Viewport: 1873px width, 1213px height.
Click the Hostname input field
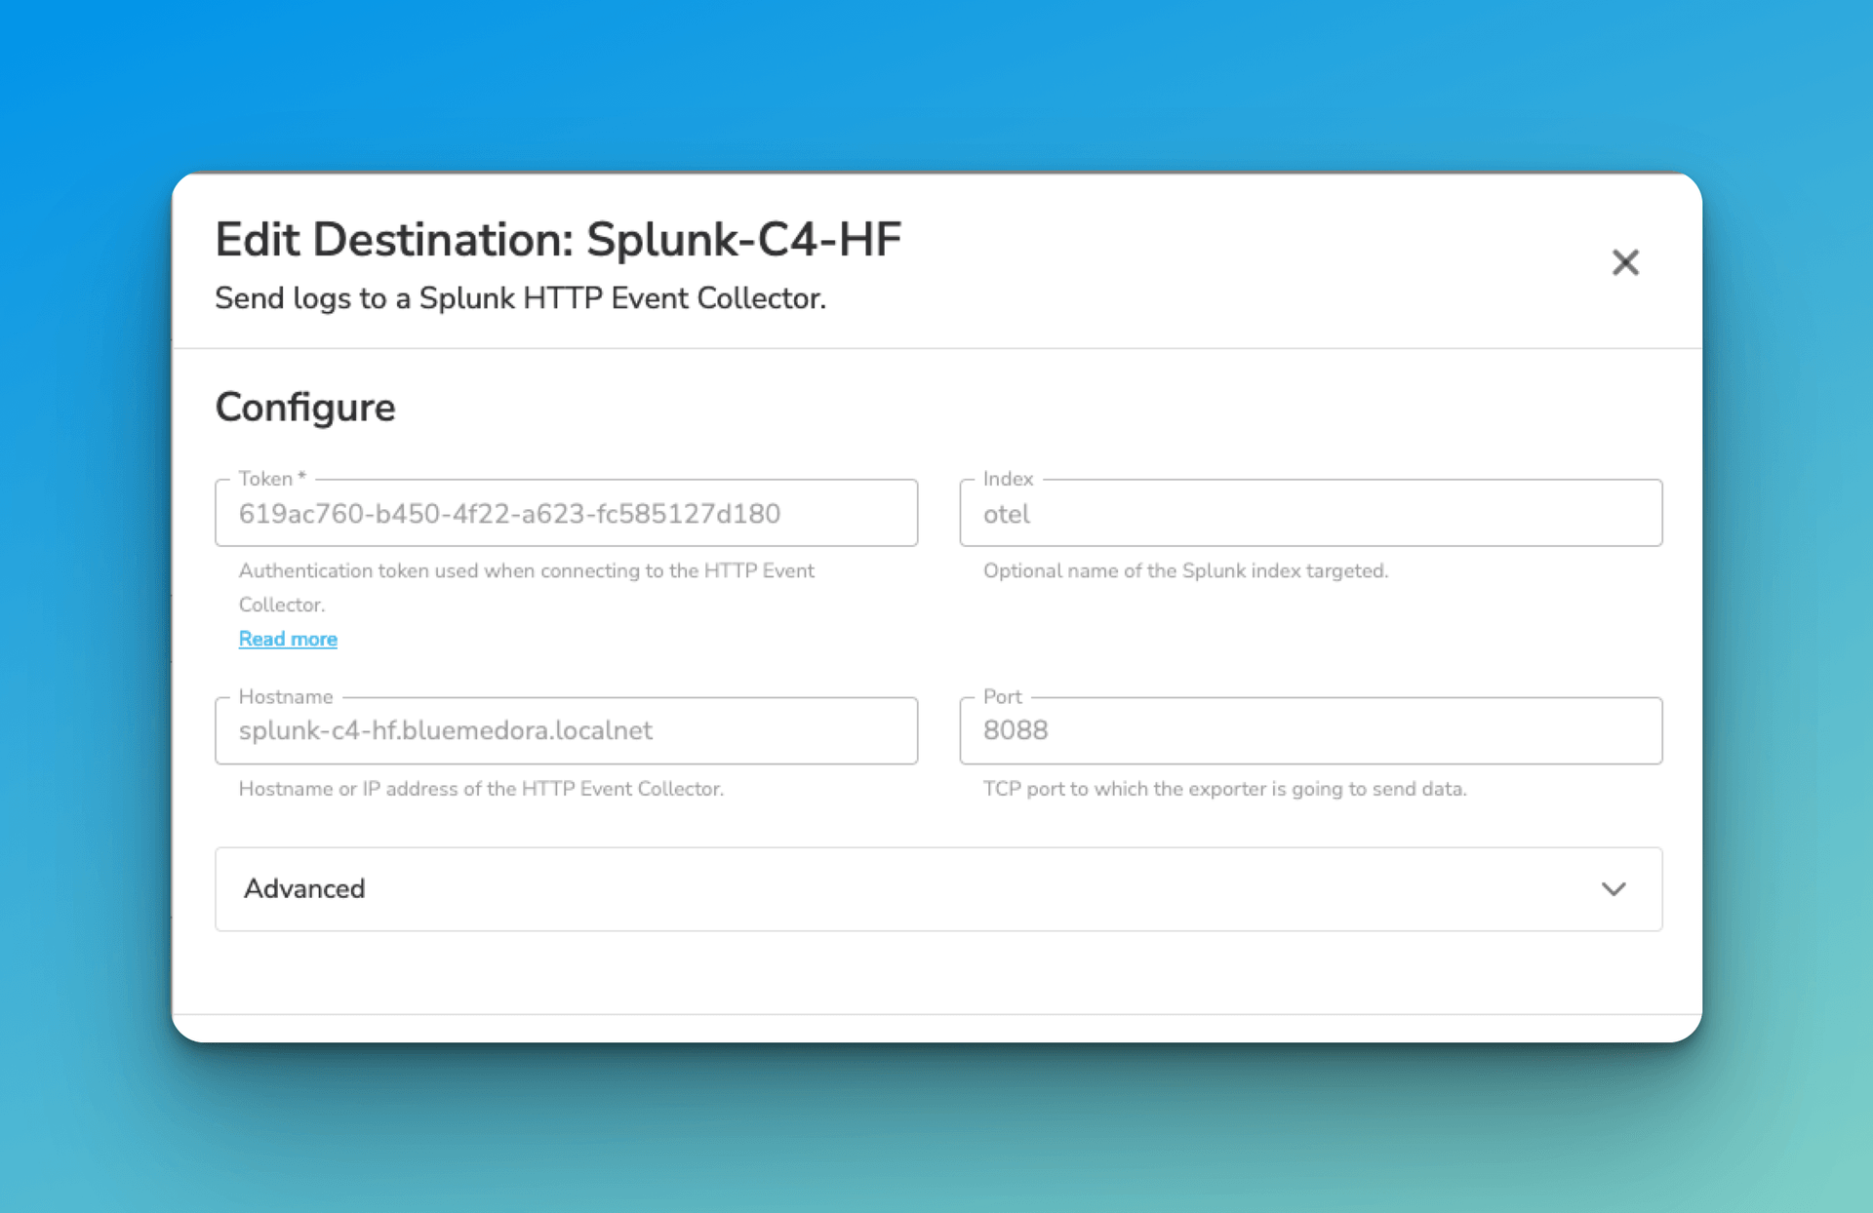tap(566, 730)
